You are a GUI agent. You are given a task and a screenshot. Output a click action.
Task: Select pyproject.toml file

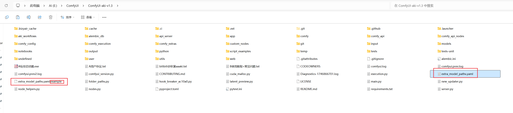(167, 89)
